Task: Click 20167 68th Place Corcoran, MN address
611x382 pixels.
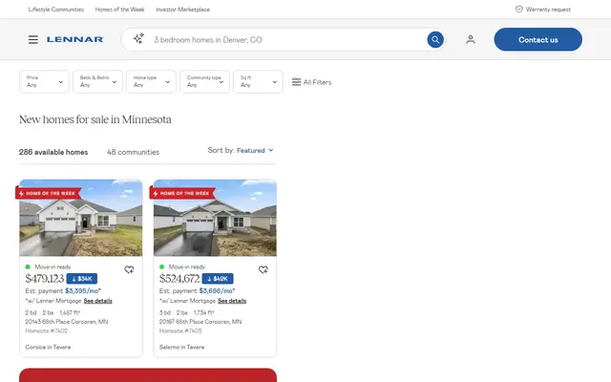Action: coord(200,322)
